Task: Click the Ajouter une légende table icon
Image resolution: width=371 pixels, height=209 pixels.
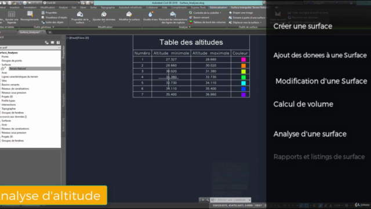Action: coord(12,14)
